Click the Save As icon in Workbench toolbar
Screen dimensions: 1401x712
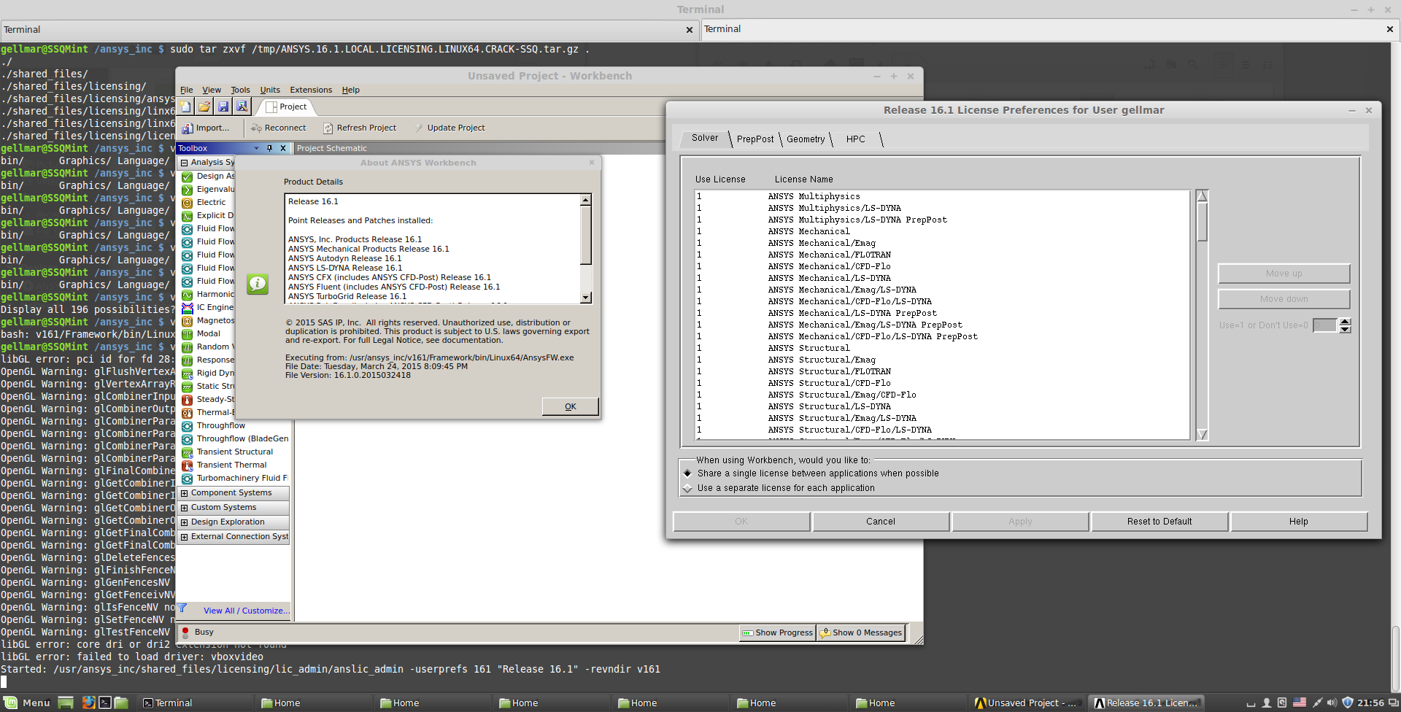(242, 107)
